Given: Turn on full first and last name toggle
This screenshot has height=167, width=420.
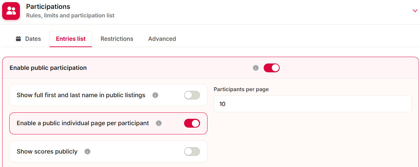Looking at the screenshot, I should pyautogui.click(x=192, y=95).
